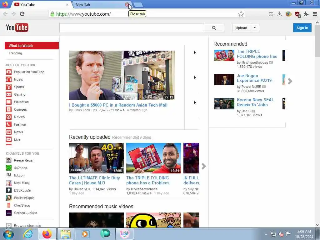Click the uBlock shield extension icon
320x240 pixels.
coord(297,14)
